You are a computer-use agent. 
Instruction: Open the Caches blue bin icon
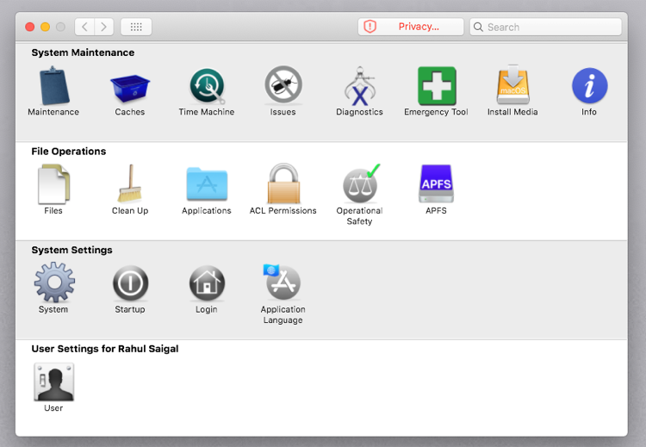click(130, 88)
